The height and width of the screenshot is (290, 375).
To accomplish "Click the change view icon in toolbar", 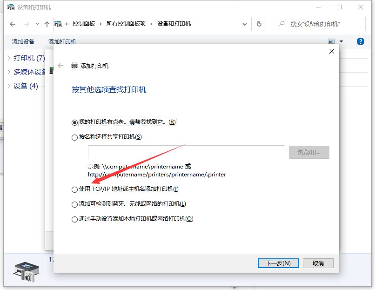I will pyautogui.click(x=331, y=41).
